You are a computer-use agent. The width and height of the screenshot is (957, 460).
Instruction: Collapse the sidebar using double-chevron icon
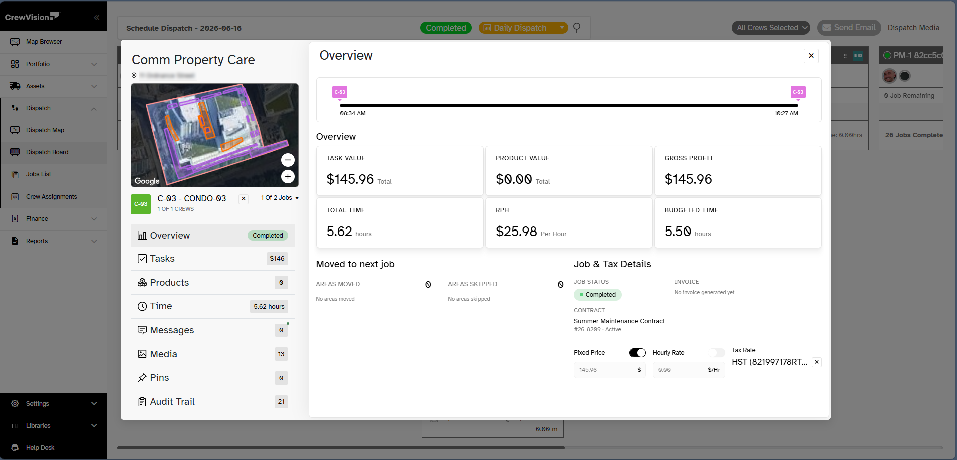(x=96, y=17)
